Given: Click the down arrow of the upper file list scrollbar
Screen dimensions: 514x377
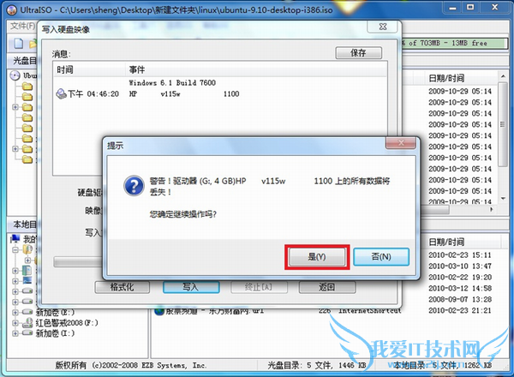Looking at the screenshot, I should tap(503, 199).
